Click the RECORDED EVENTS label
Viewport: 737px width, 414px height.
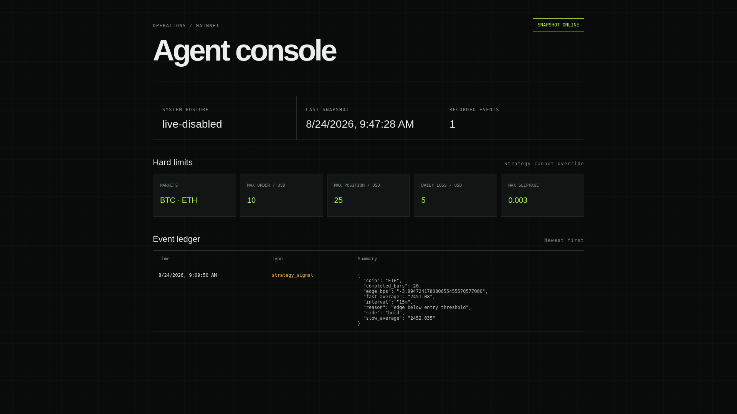pyautogui.click(x=474, y=110)
